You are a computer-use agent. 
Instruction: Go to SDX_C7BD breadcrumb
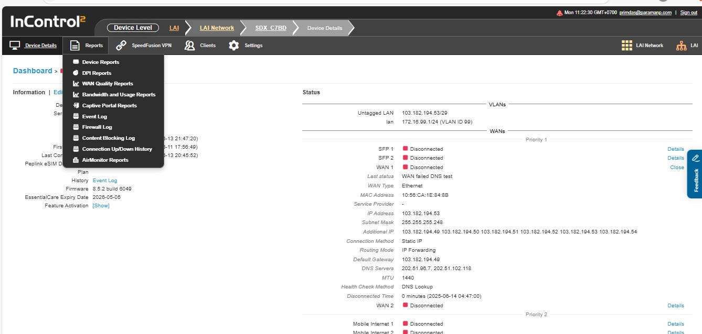point(271,28)
